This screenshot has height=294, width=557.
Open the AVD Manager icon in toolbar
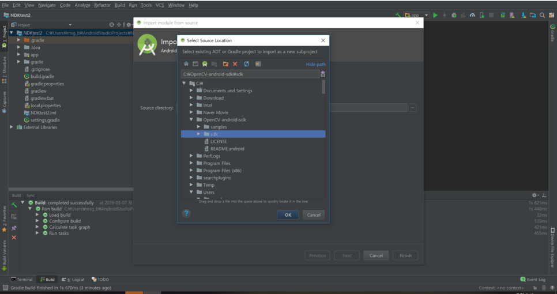512,15
